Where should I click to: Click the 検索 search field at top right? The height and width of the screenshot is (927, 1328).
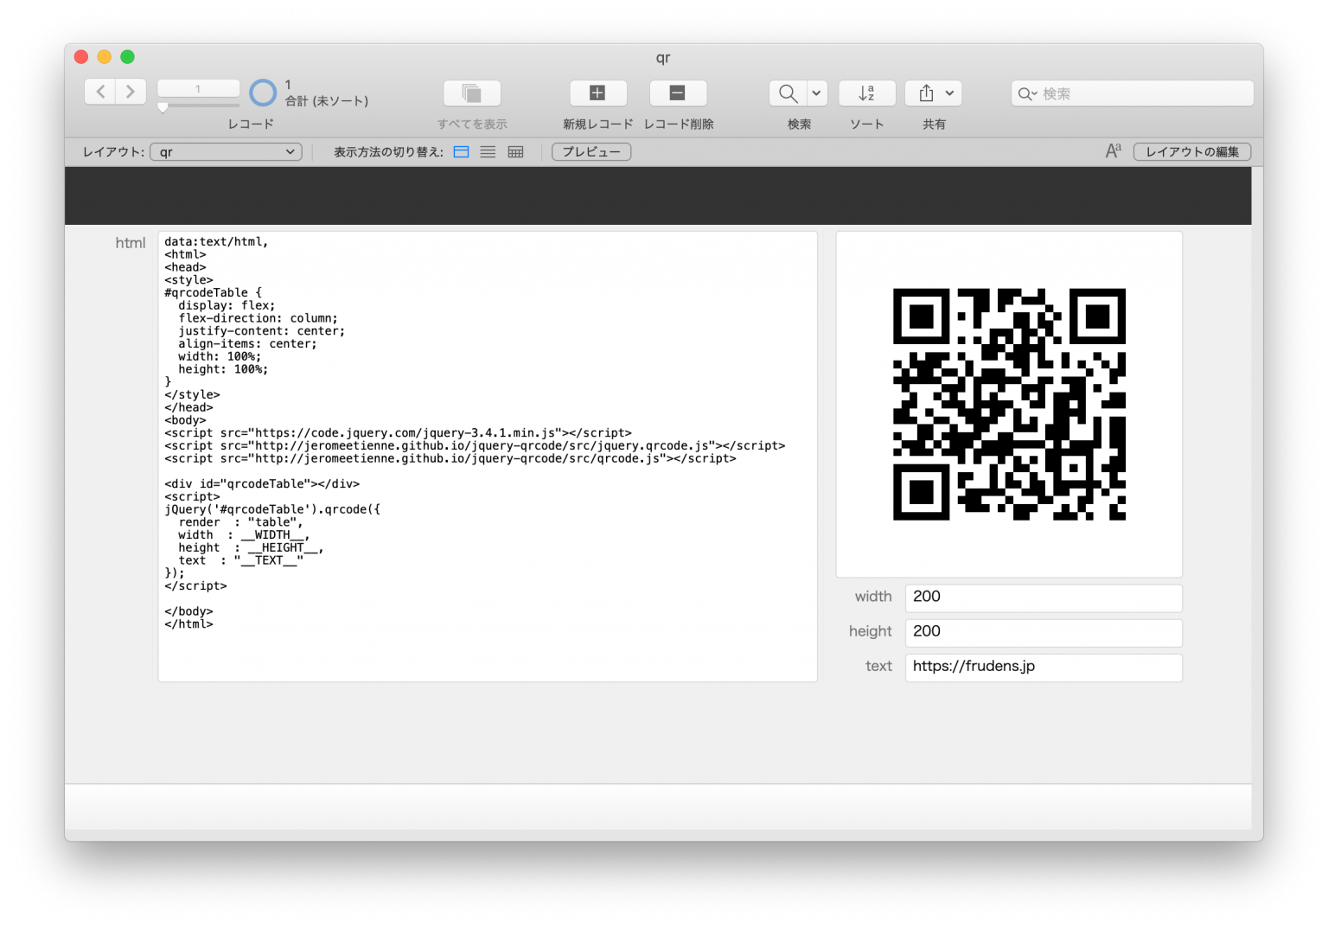pos(1131,93)
